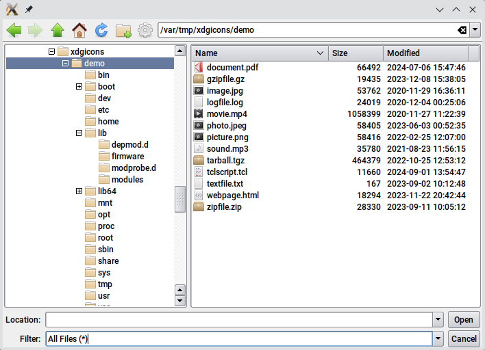Open the settings gear icon
The height and width of the screenshot is (350, 485).
click(145, 30)
